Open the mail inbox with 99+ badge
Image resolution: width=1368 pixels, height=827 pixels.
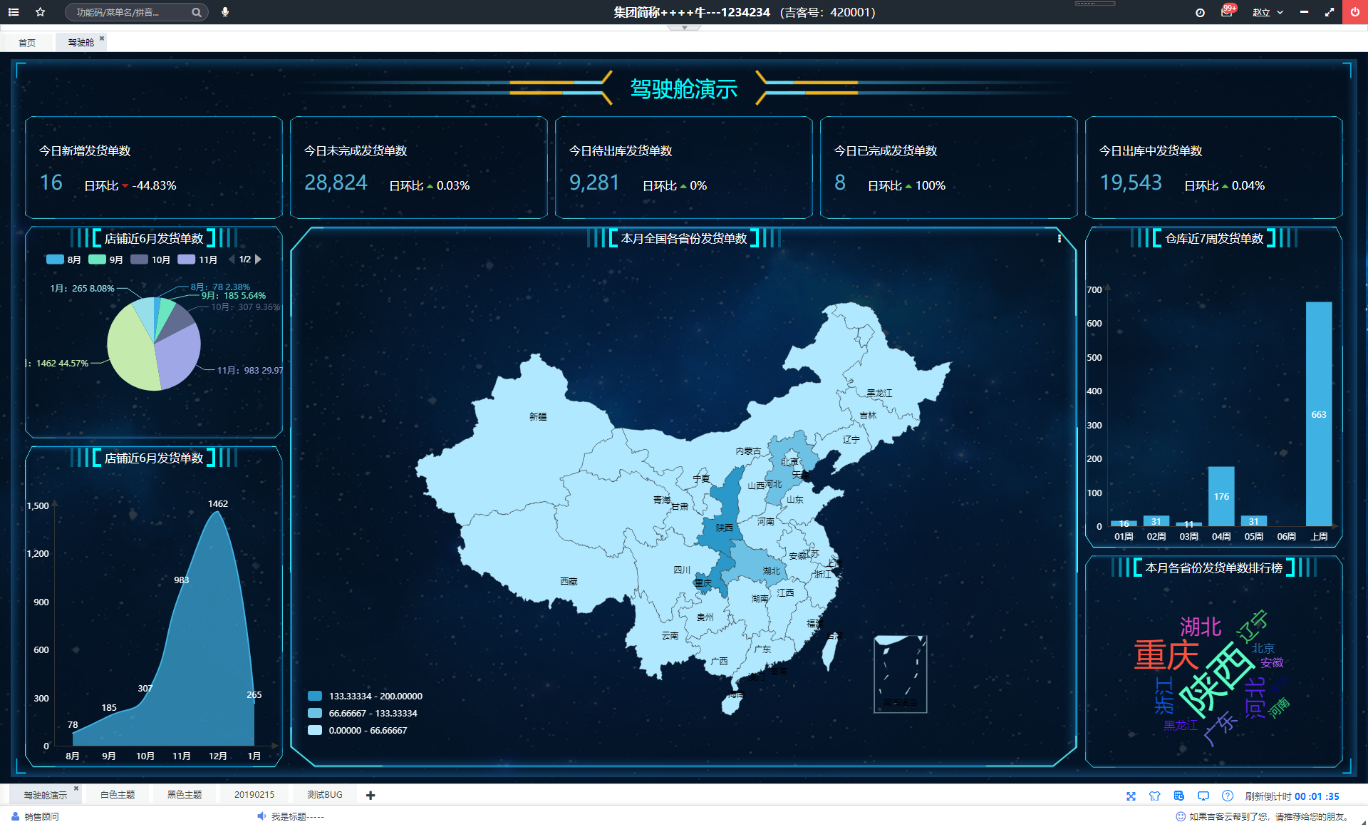[x=1227, y=12]
